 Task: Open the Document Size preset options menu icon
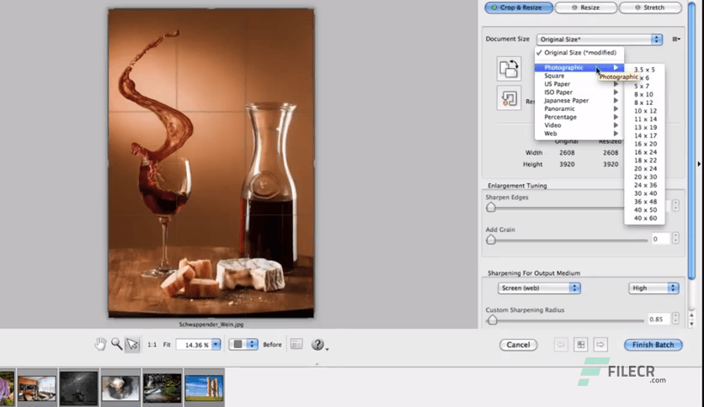pos(675,39)
